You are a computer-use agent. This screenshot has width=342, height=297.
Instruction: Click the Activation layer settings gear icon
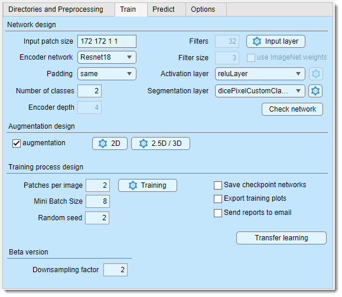[316, 74]
